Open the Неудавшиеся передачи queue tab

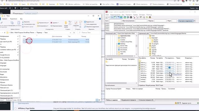(128, 100)
